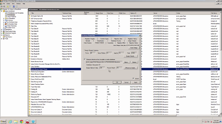Expand the By Technical Class tree node
The height and width of the screenshot is (124, 222).
pyautogui.click(x=4, y=22)
